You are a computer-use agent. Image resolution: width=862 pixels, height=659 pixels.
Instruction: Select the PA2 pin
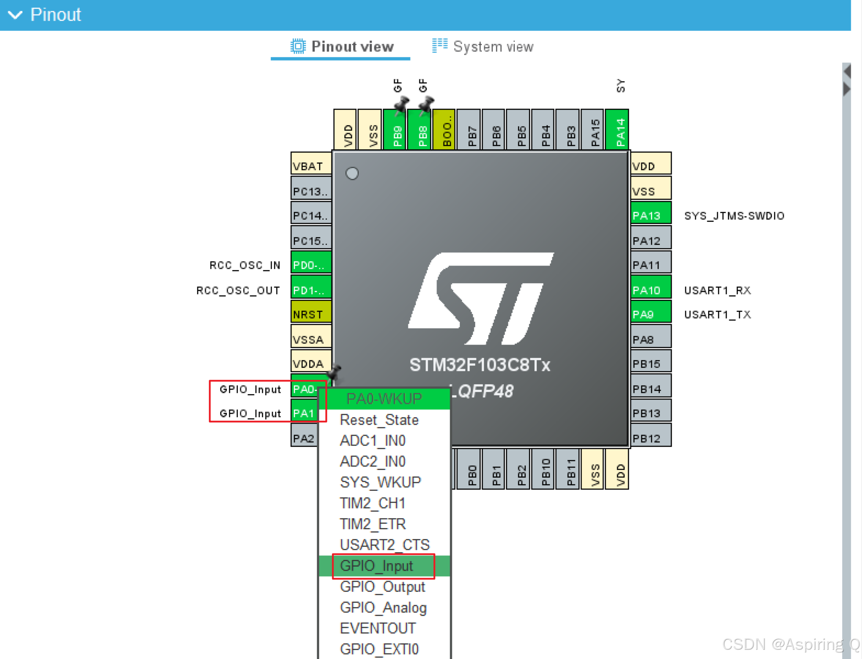tap(304, 436)
